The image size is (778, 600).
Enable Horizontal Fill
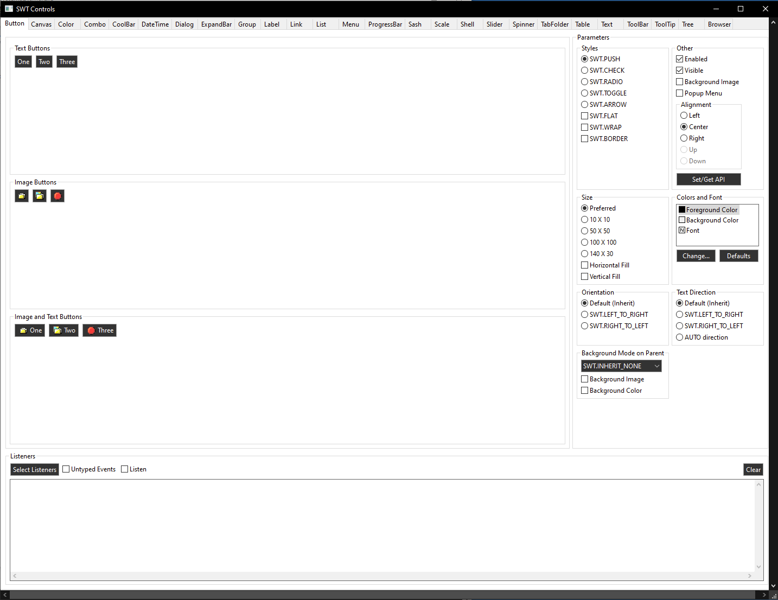(x=605, y=265)
